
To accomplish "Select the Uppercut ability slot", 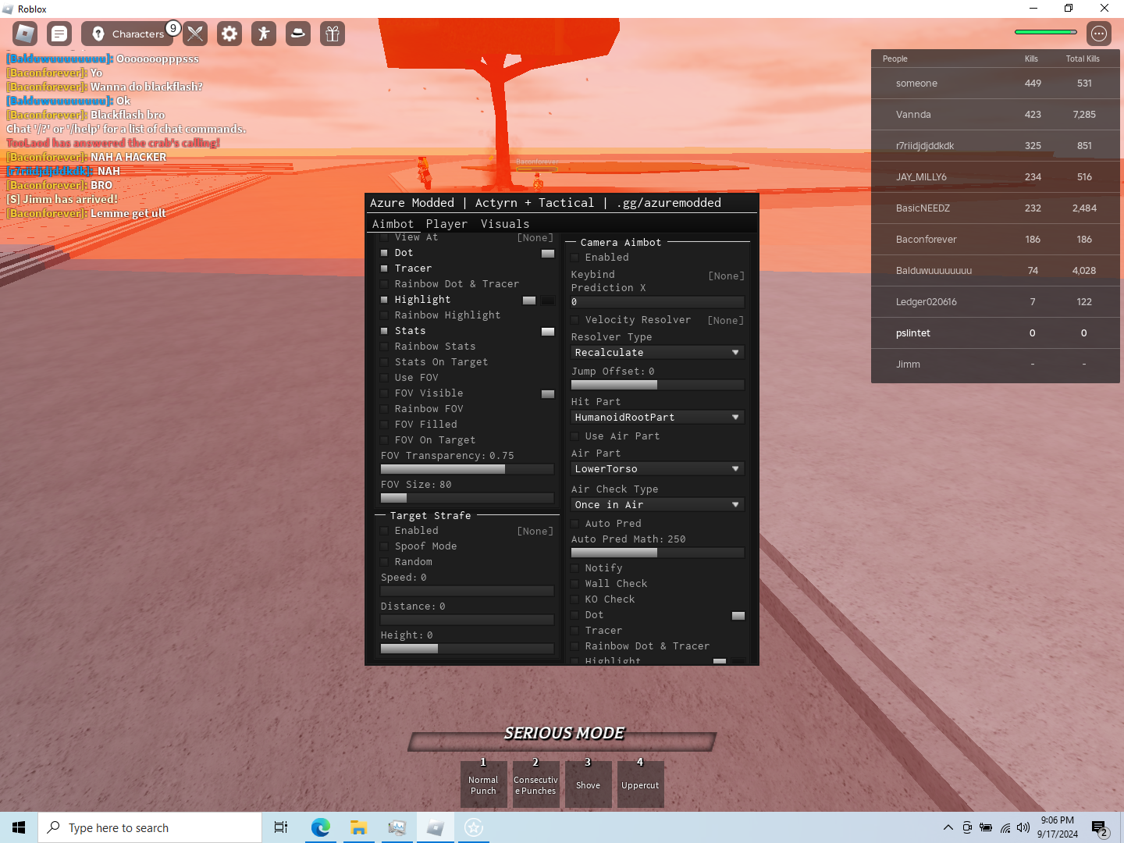I will click(x=640, y=784).
